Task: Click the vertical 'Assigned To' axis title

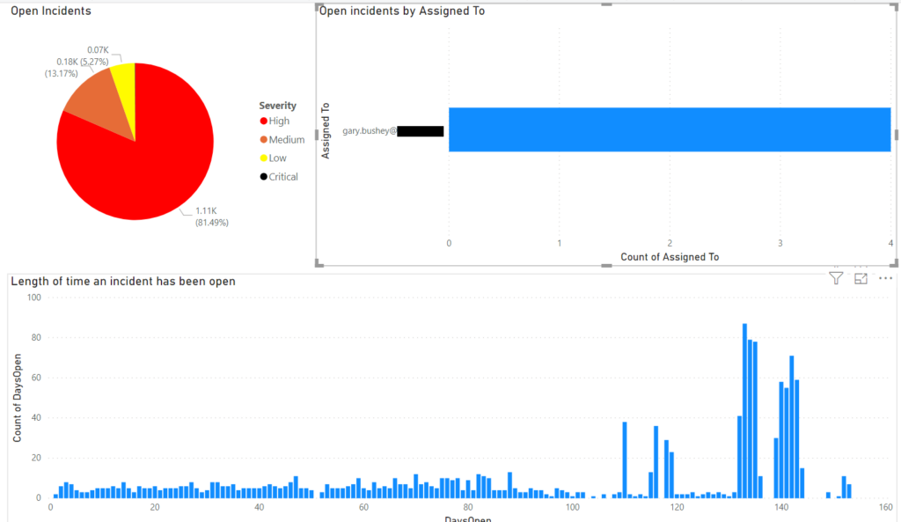Action: pos(326,130)
